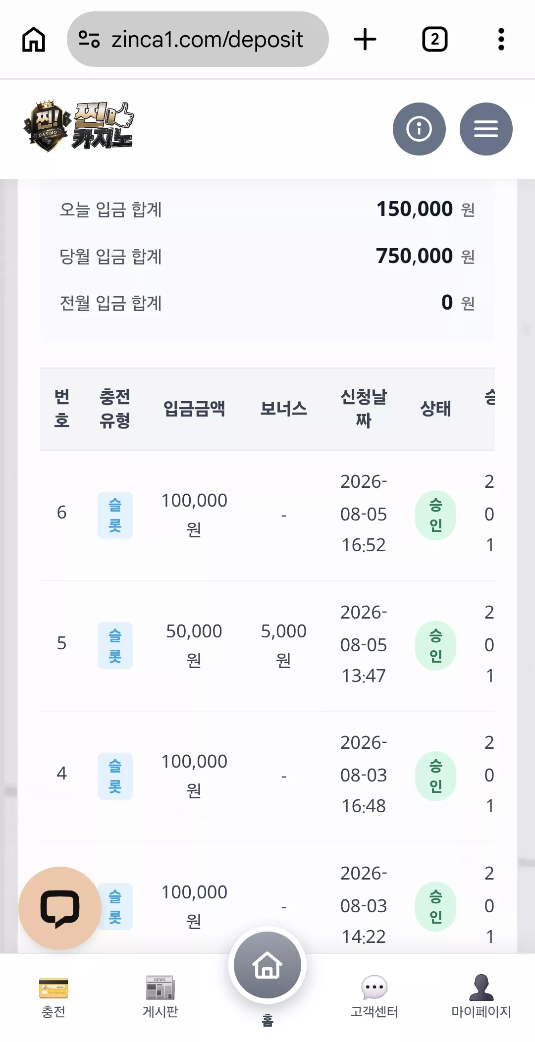Go to the 충전 tab
Viewport: 535px width, 1042px height.
click(x=53, y=996)
